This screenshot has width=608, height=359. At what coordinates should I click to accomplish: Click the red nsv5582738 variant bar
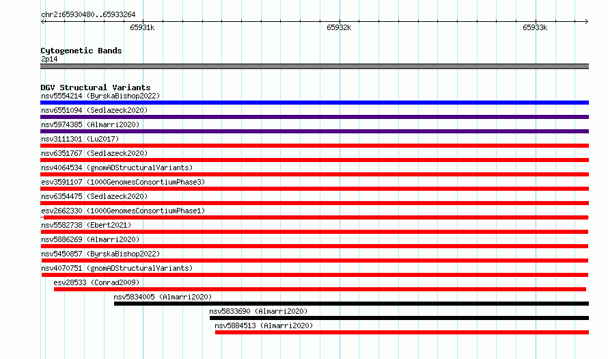point(315,232)
